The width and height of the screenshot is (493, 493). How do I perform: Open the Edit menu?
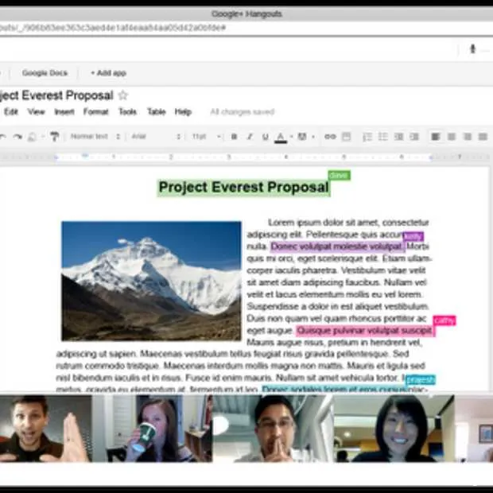pos(10,111)
